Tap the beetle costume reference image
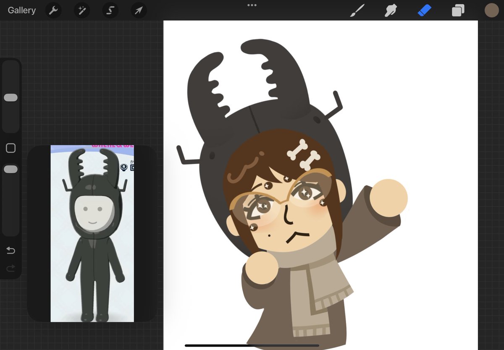This screenshot has width=504, height=350. [x=92, y=234]
